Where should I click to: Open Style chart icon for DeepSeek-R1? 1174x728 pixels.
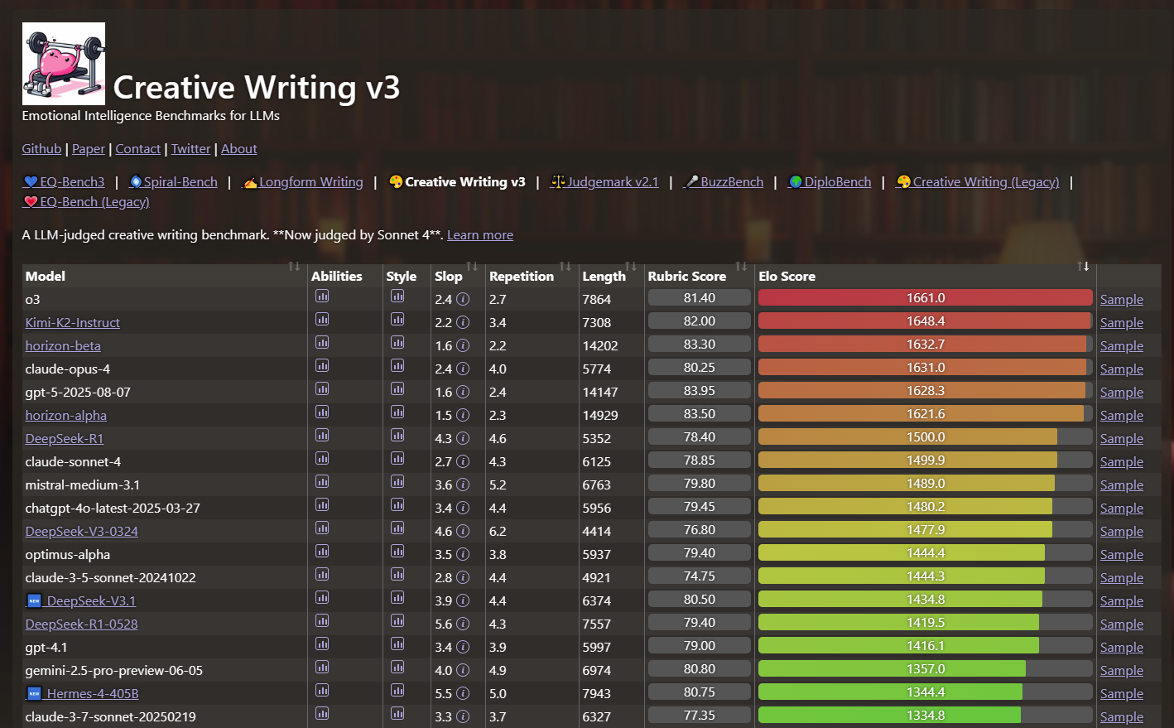coord(397,436)
